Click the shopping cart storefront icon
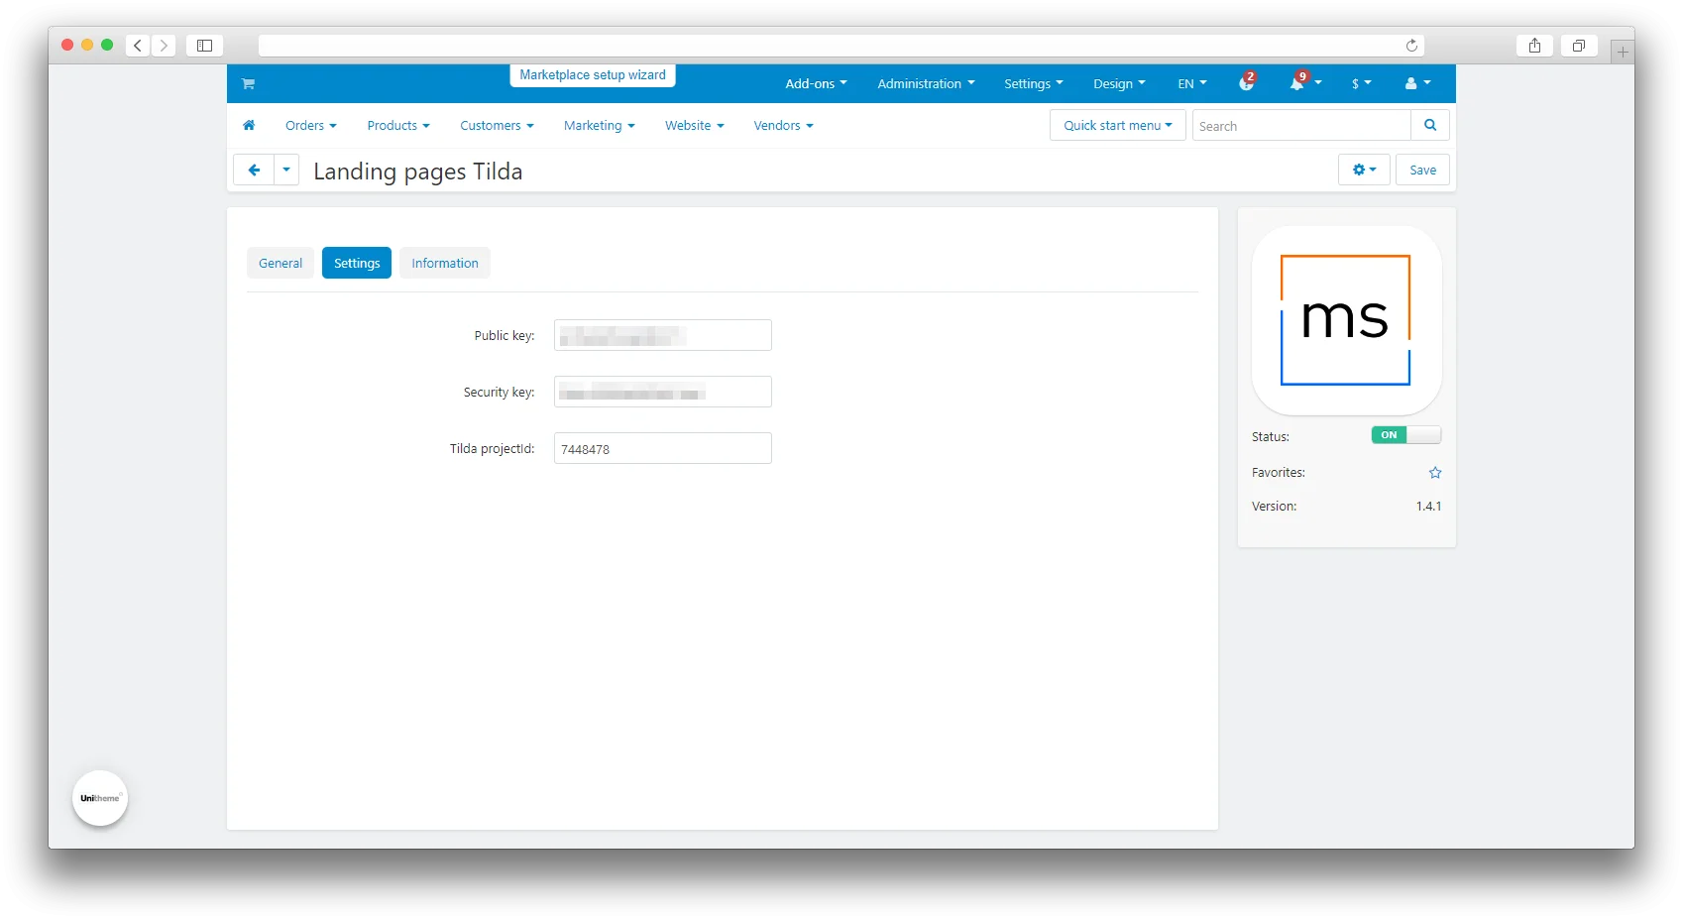This screenshot has width=1683, height=919. (248, 84)
